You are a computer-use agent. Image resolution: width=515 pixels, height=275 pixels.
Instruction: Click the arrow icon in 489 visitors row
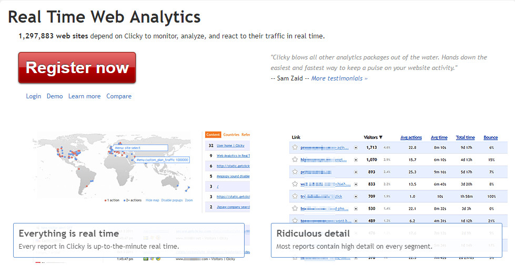pos(356,221)
